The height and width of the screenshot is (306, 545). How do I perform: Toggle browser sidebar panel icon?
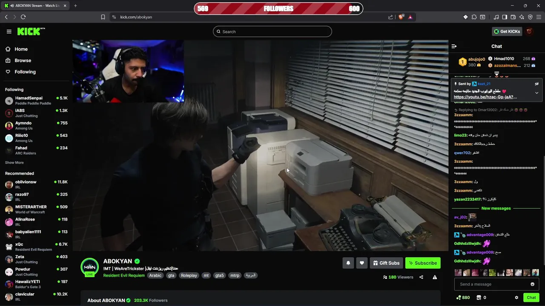505,17
